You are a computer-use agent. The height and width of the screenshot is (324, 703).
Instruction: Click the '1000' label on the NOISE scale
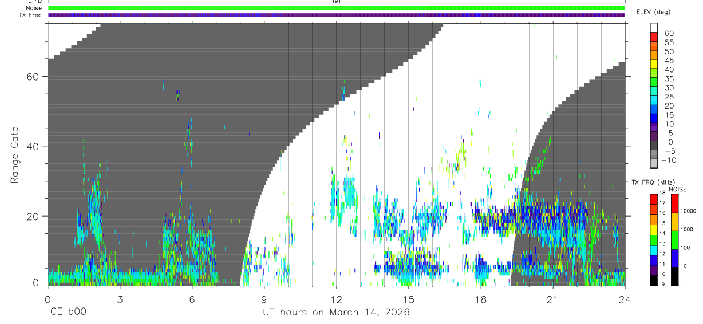pyautogui.click(x=687, y=229)
